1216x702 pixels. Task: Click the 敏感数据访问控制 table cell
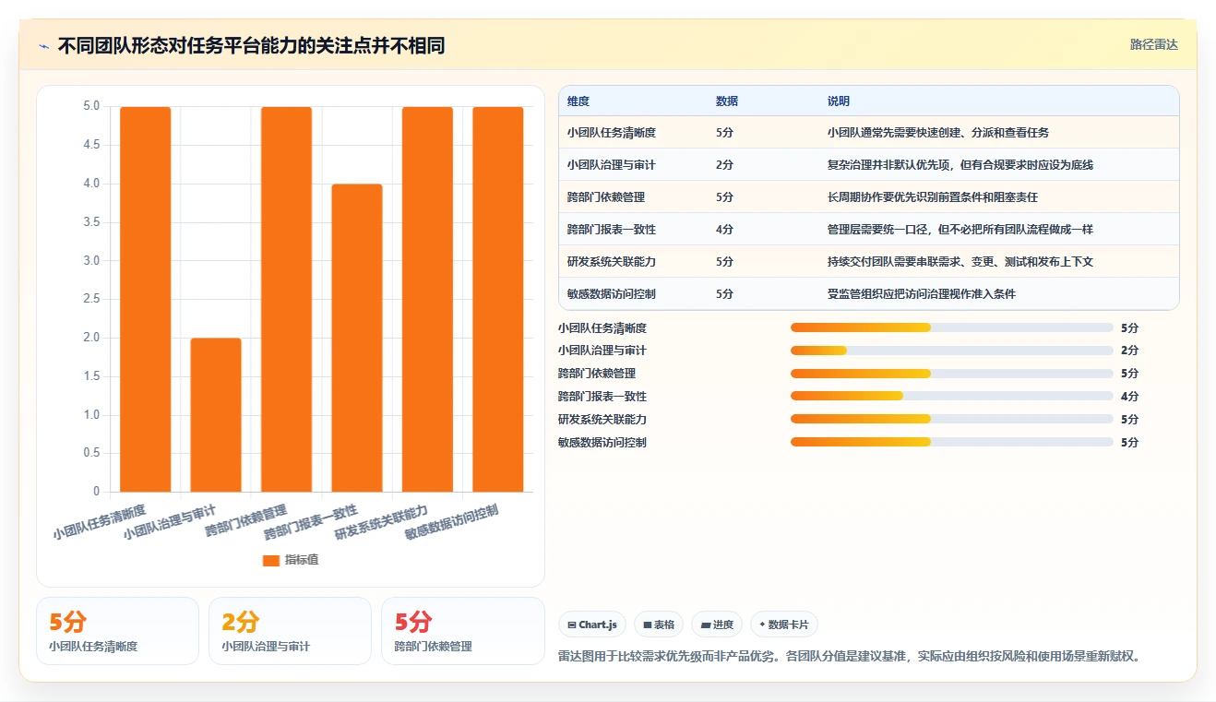point(612,294)
